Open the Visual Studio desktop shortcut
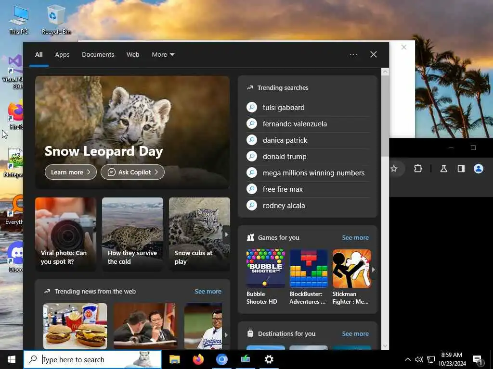493x369 pixels. click(x=14, y=71)
